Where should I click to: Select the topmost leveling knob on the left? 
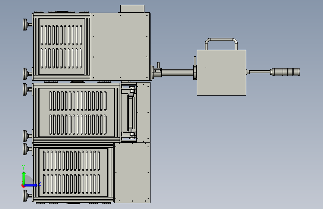coord(25,25)
